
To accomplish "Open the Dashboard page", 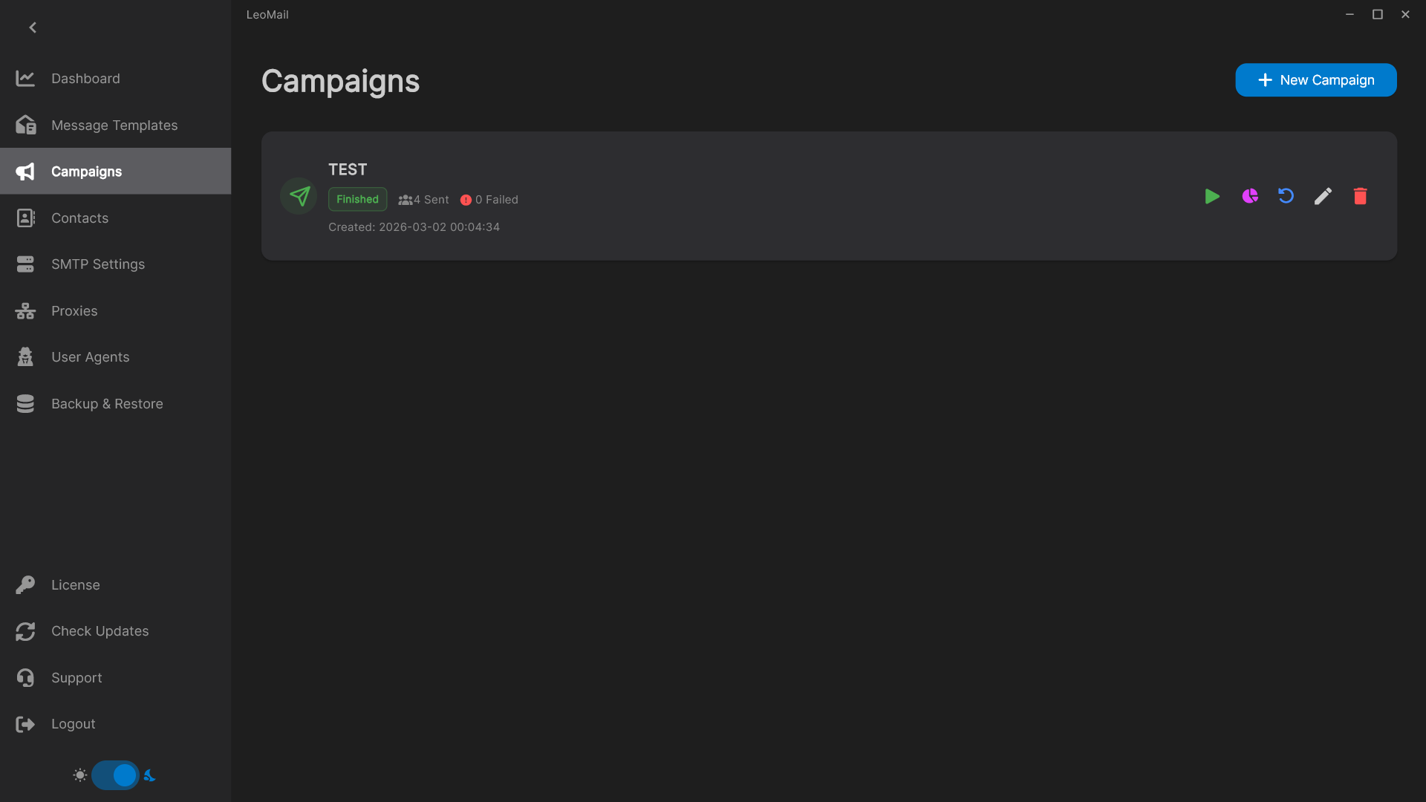I will click(x=115, y=79).
